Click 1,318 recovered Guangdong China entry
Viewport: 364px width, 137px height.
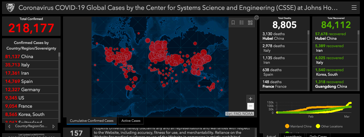(335, 84)
